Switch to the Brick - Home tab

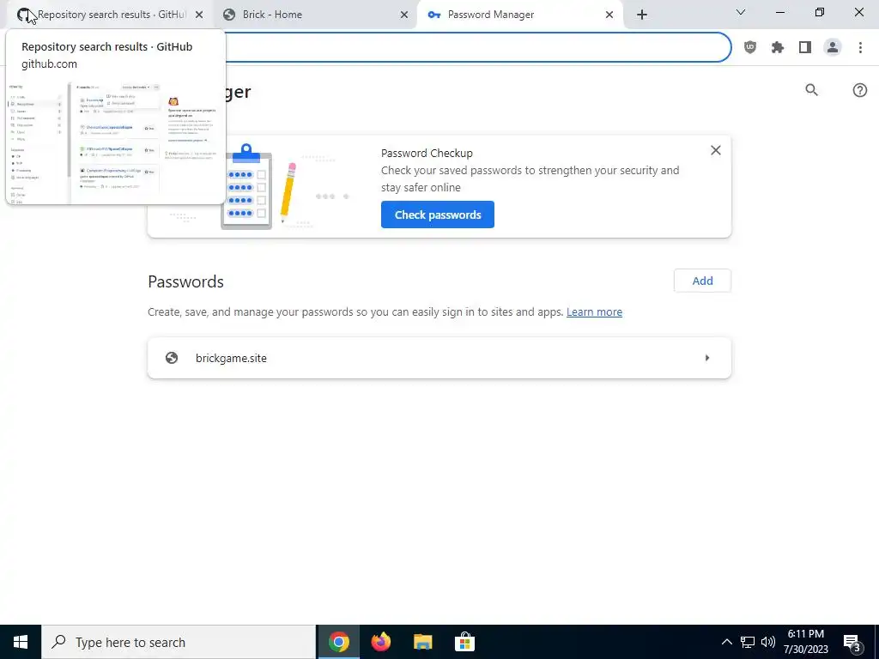(314, 15)
